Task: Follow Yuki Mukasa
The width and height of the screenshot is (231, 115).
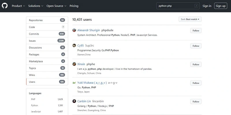Action: pyautogui.click(x=196, y=83)
